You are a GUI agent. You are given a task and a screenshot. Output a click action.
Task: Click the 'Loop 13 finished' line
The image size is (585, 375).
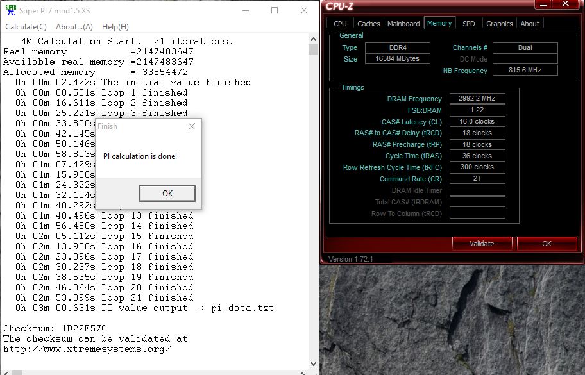[104, 216]
